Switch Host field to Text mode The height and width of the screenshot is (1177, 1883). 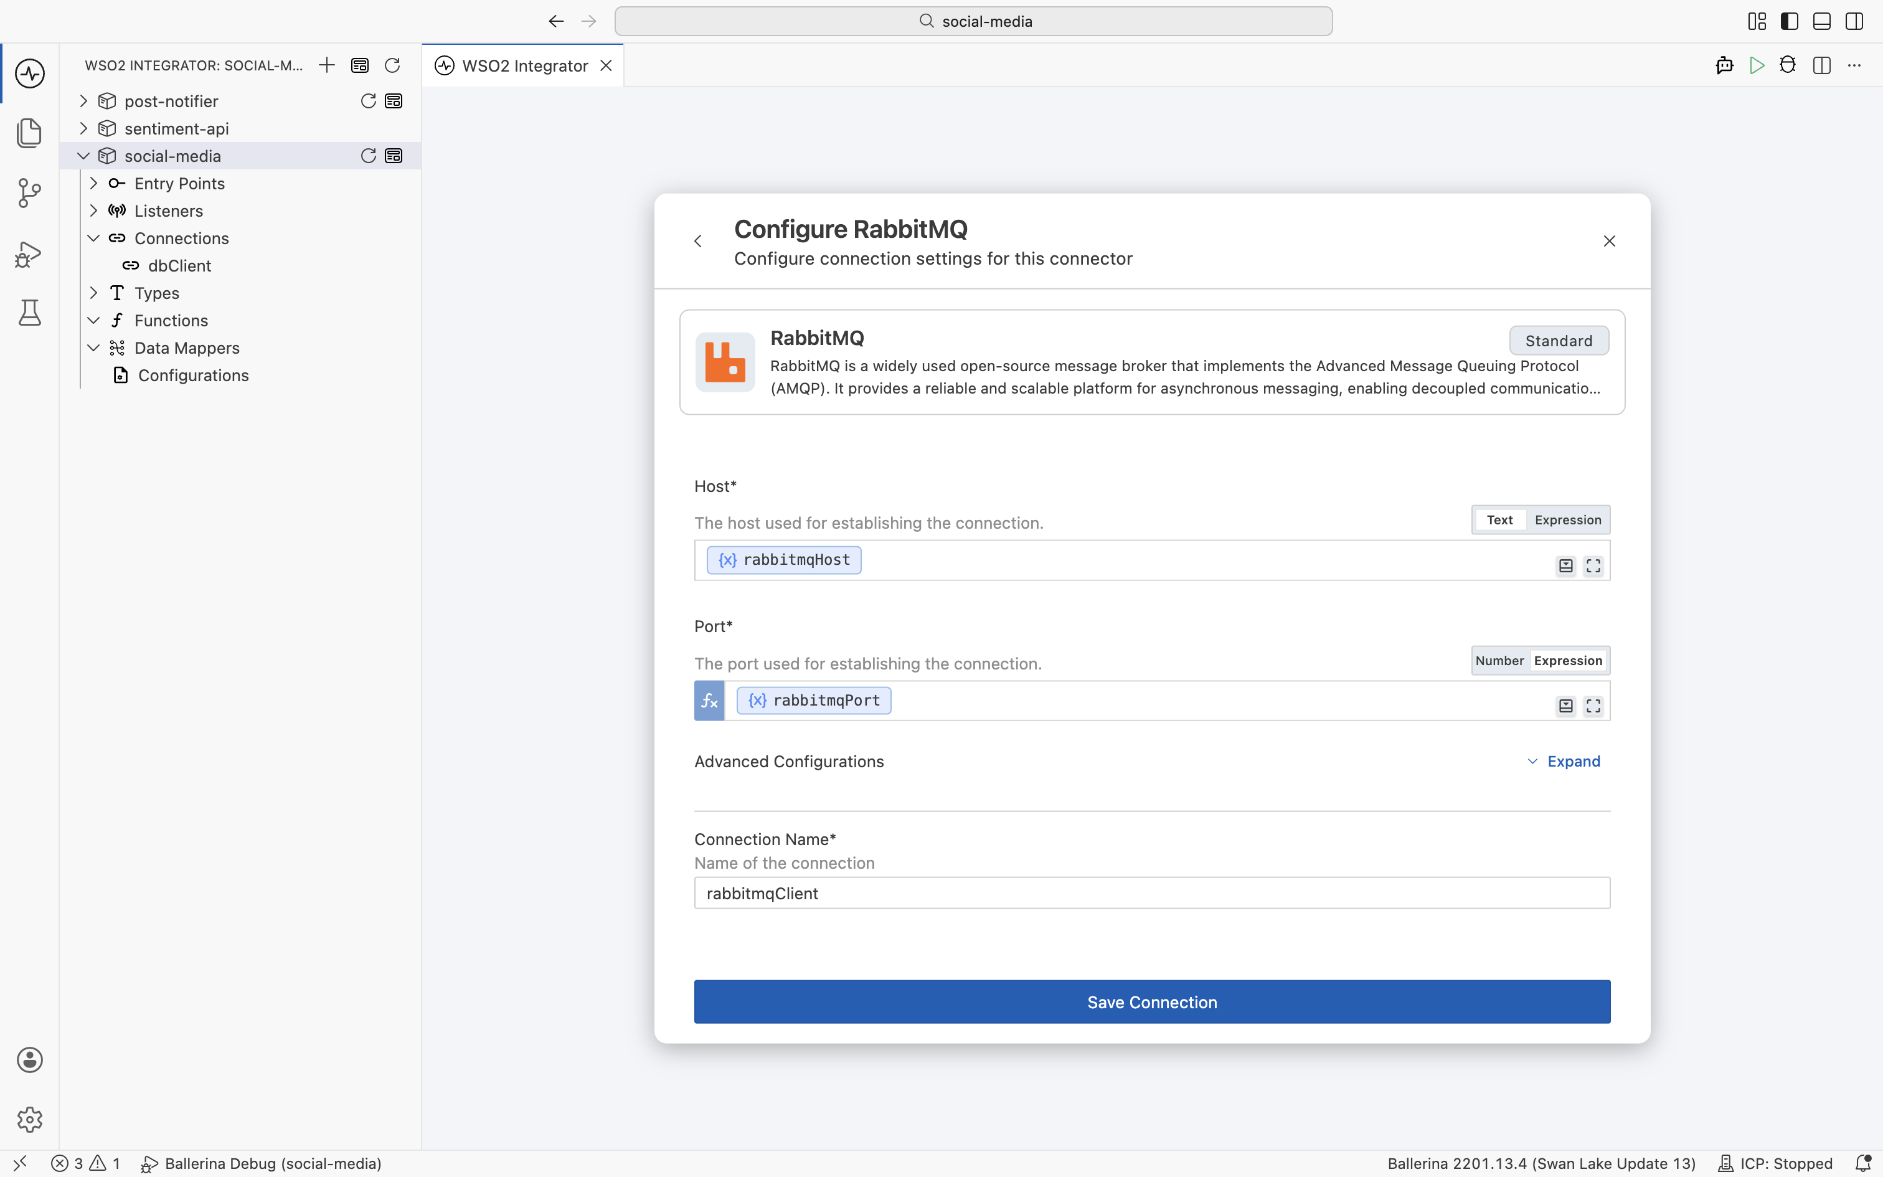pyautogui.click(x=1499, y=520)
